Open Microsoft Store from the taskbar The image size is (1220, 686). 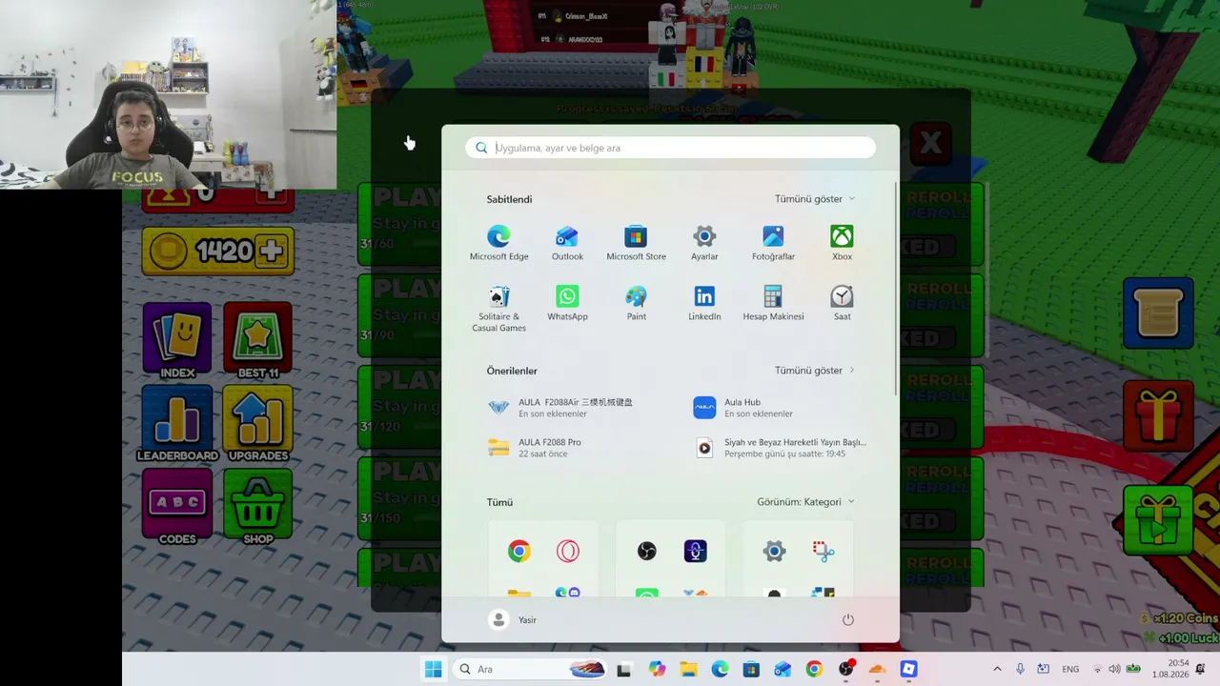tap(751, 669)
